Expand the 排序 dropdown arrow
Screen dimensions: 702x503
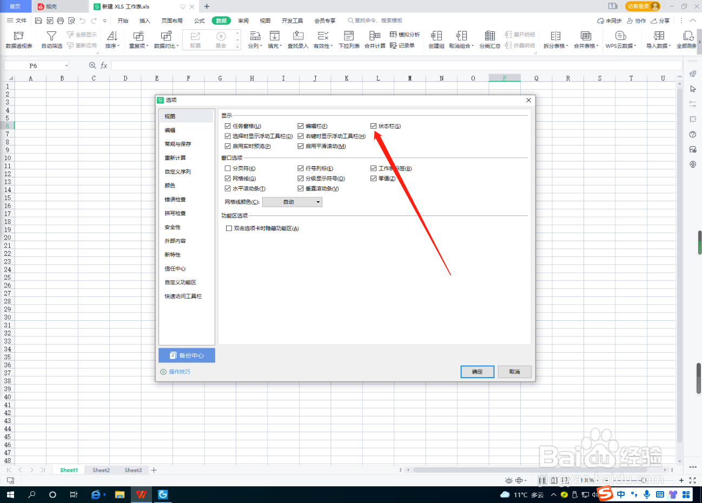point(118,46)
